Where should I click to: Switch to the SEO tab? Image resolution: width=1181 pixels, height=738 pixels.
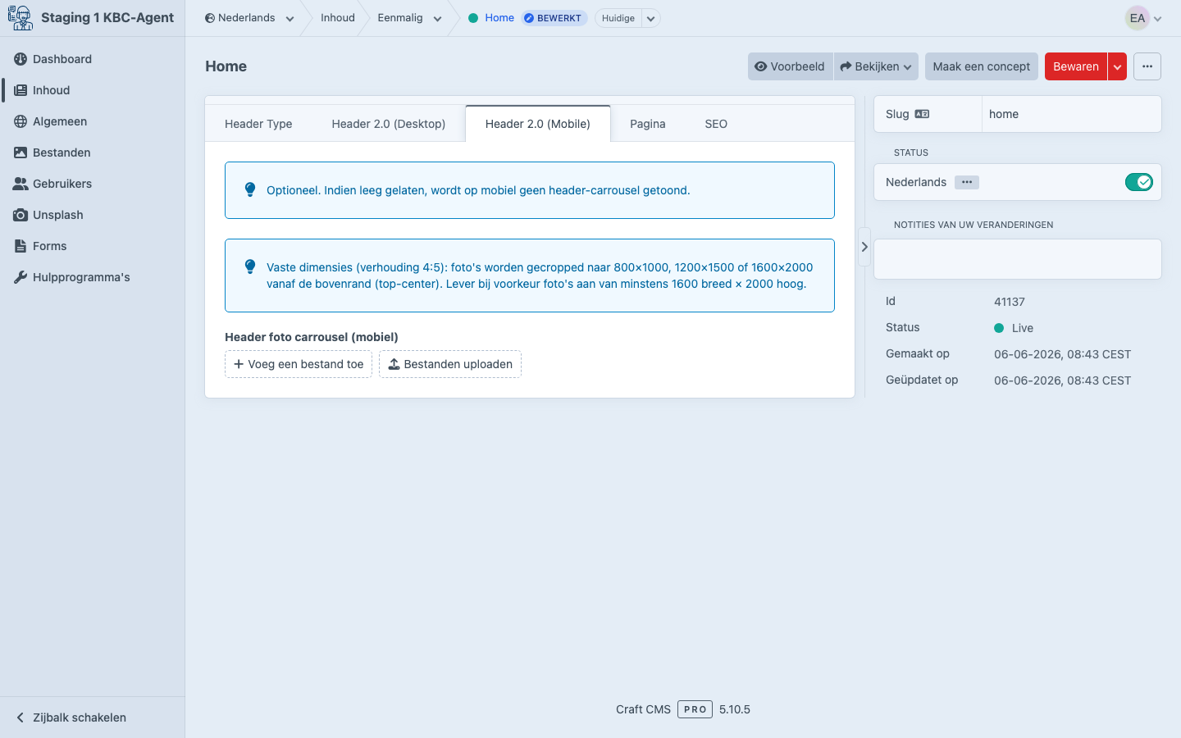point(716,124)
